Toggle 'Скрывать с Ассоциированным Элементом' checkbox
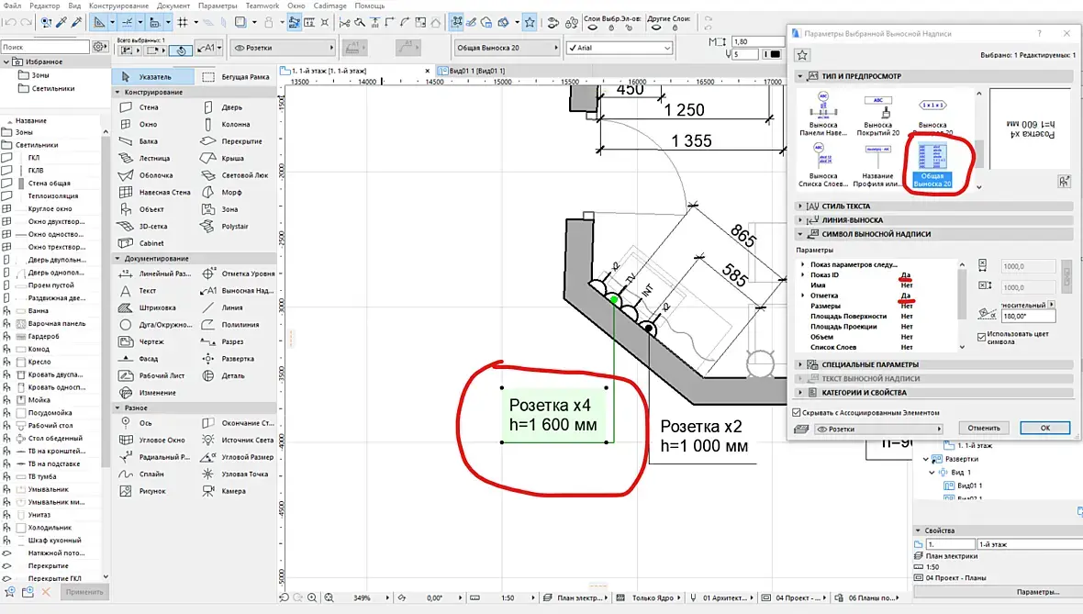 (797, 413)
